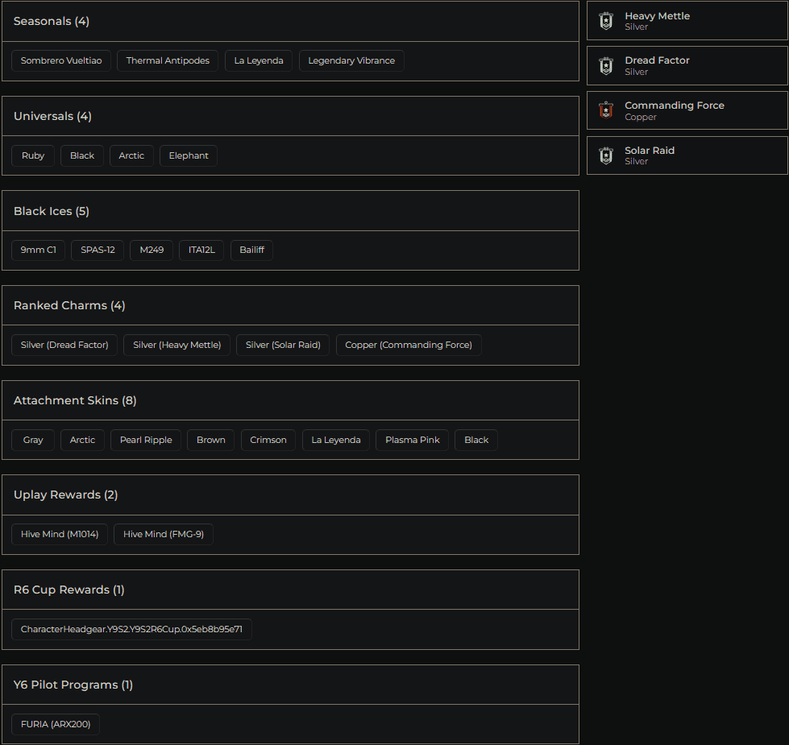789x745 pixels.
Task: Select the Thermal Antipodes seasonal item
Action: coord(167,60)
